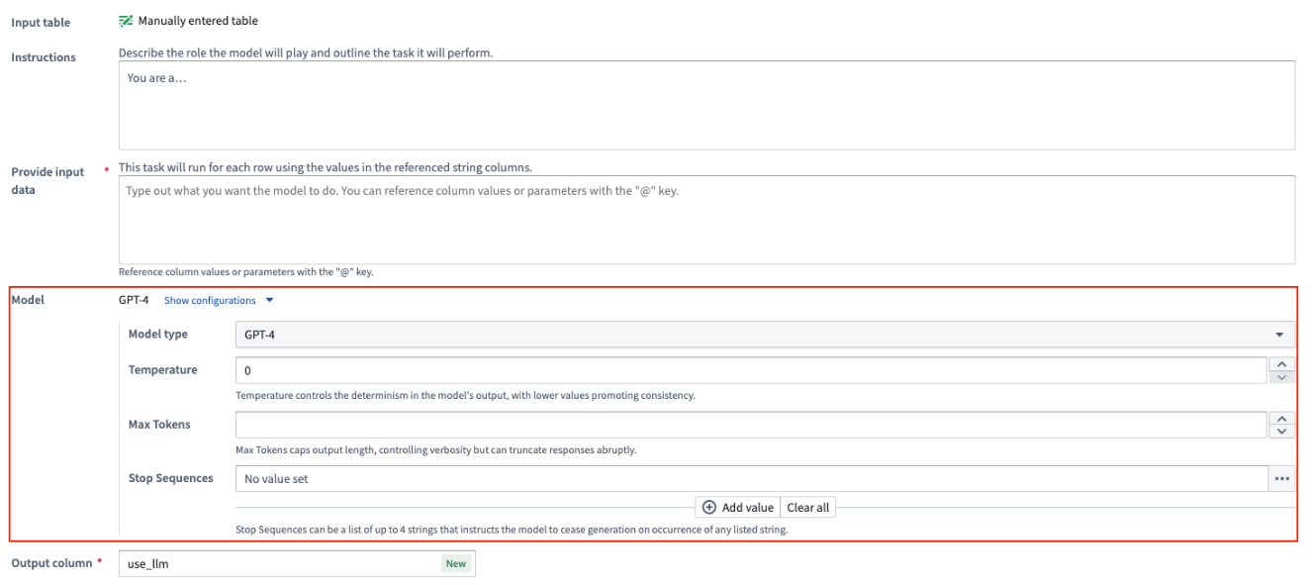Collapse the Show configurations expander
This screenshot has height=585, width=1312.
tap(219, 300)
